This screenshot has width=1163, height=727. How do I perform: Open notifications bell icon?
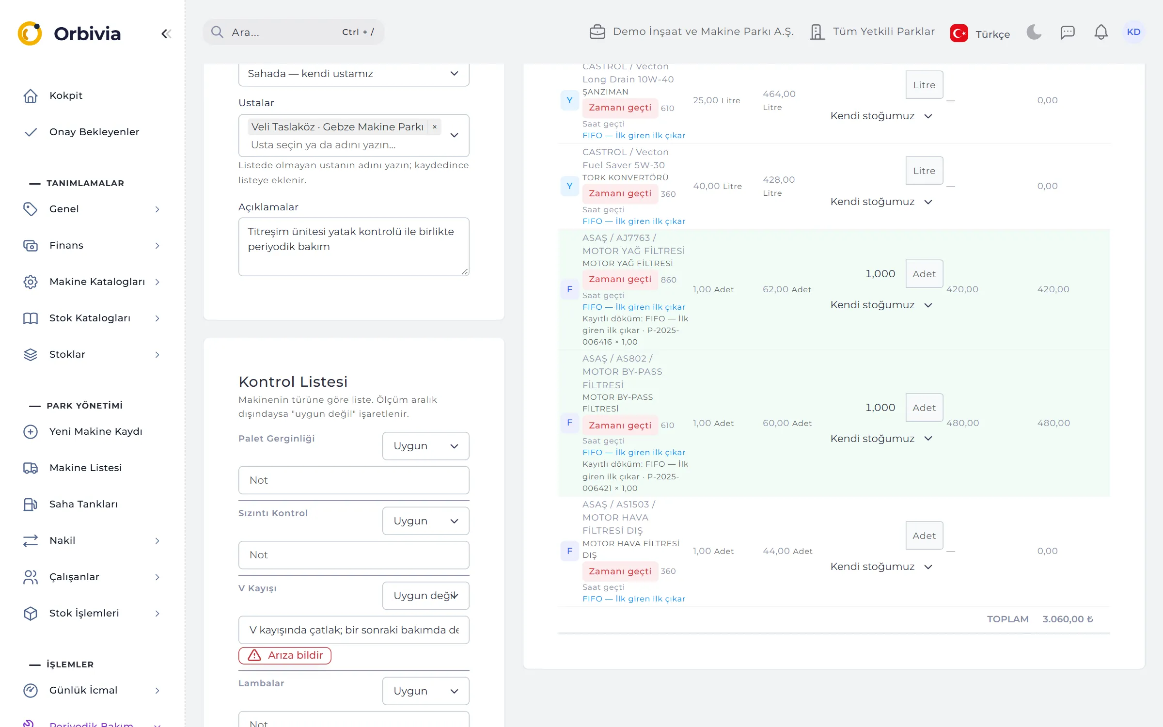[1101, 32]
